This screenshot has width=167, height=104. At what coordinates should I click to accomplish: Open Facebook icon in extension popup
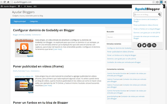click(139, 45)
